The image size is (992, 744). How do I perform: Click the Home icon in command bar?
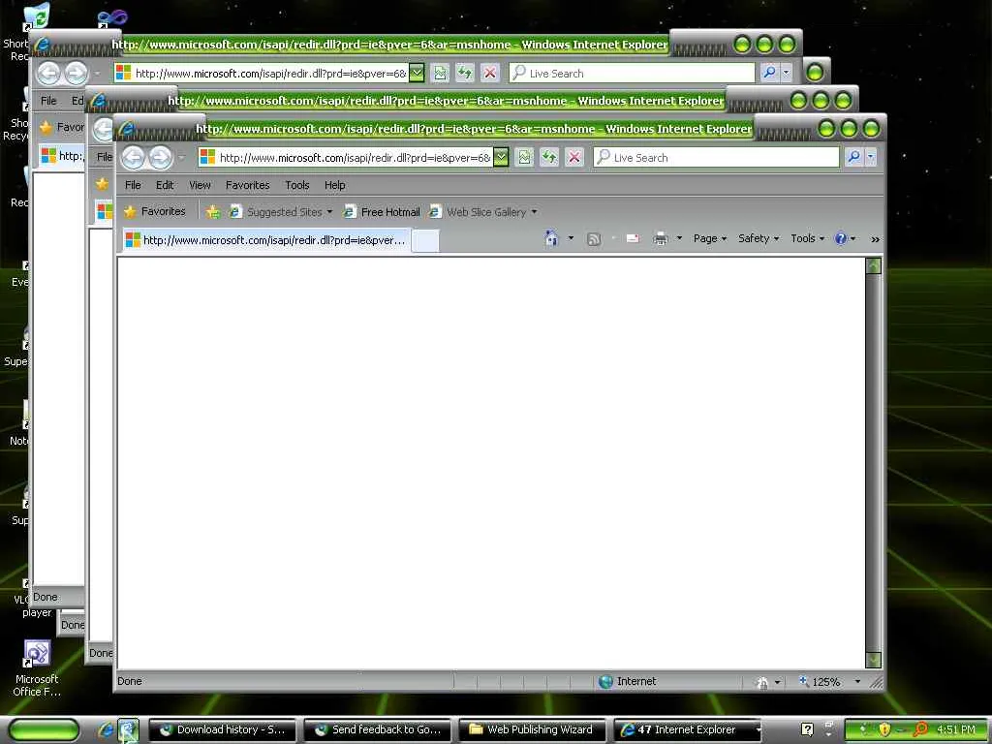coord(551,238)
